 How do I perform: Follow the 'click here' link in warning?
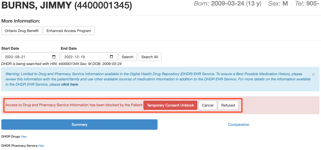click(70, 84)
